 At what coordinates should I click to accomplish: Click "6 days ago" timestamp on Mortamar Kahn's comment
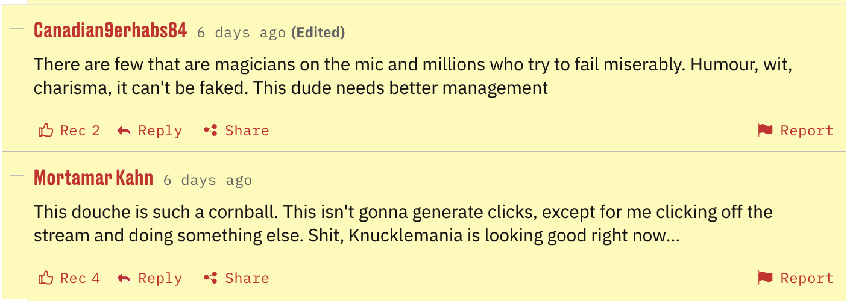click(207, 180)
